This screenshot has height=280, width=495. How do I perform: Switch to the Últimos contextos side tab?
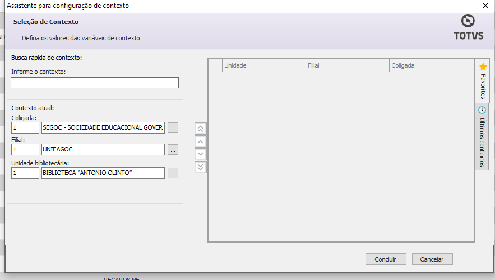[x=482, y=137]
